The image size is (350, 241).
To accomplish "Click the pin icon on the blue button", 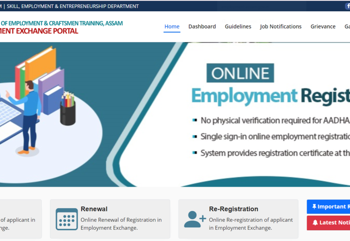I will point(314,206).
